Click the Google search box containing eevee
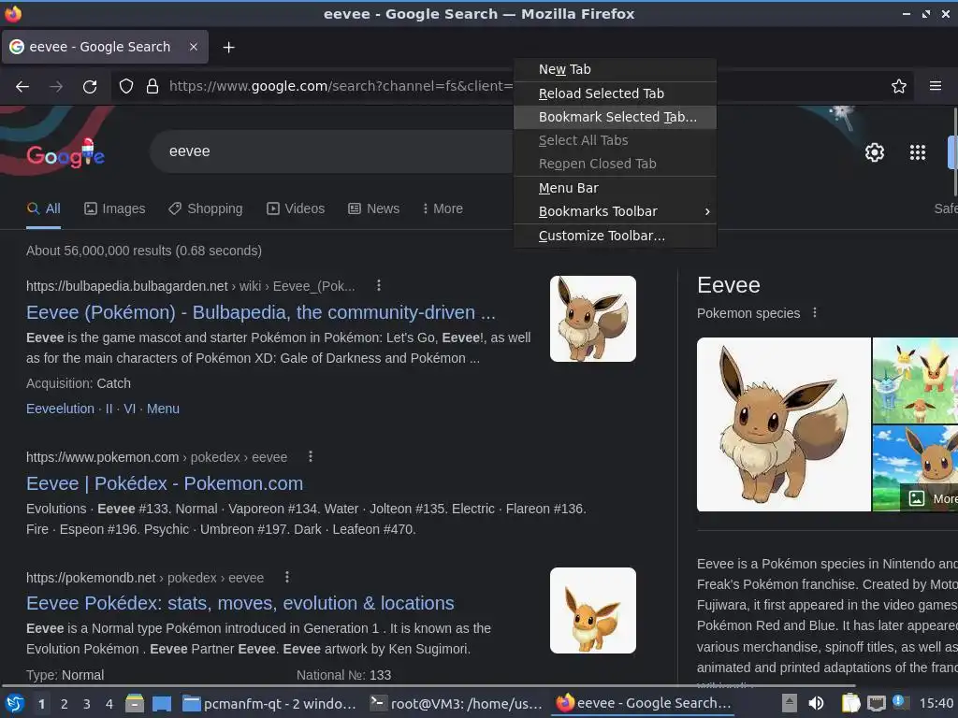 tap(330, 151)
